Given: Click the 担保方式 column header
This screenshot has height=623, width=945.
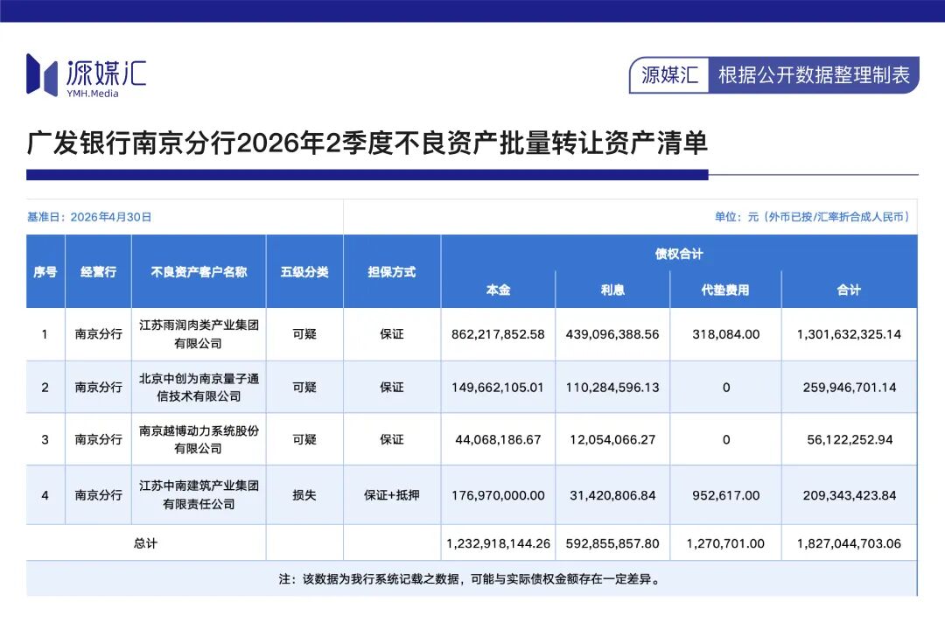Looking at the screenshot, I should 392,272.
